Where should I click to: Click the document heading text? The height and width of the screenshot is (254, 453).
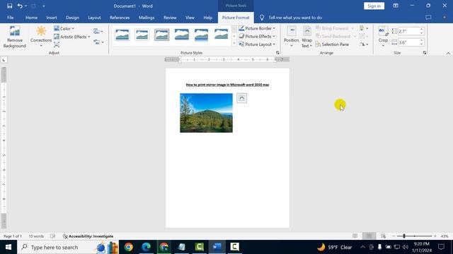[227, 85]
